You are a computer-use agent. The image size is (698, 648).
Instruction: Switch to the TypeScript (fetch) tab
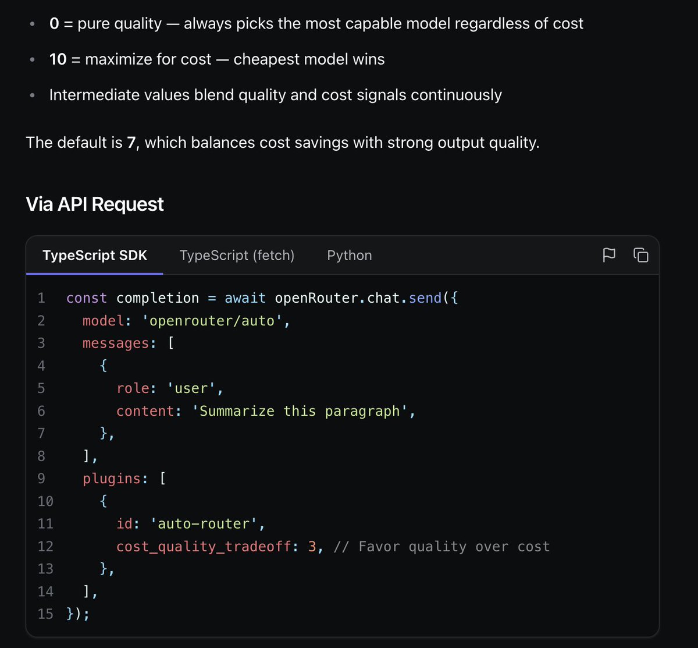point(237,255)
